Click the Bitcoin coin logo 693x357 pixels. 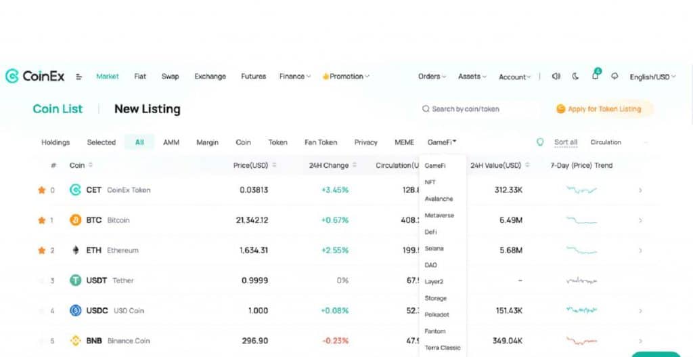(x=76, y=220)
